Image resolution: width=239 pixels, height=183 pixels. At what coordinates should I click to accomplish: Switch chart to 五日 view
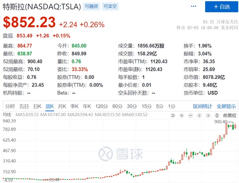tap(24, 106)
